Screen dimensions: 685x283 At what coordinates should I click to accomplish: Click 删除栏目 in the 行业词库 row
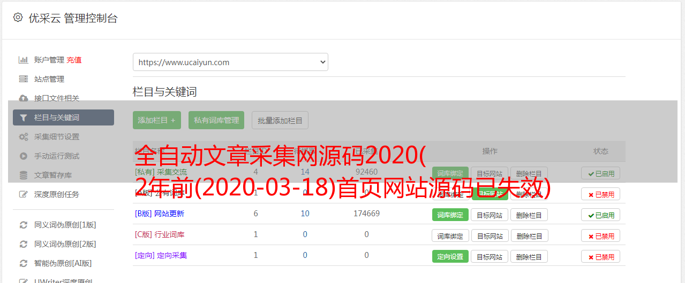(529, 235)
